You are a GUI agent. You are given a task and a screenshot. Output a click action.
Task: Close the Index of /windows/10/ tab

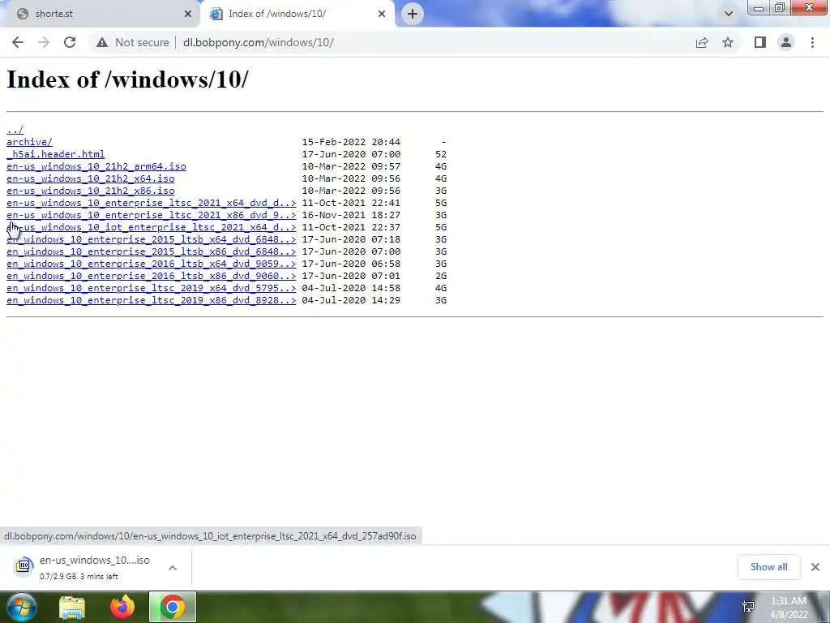click(x=382, y=15)
